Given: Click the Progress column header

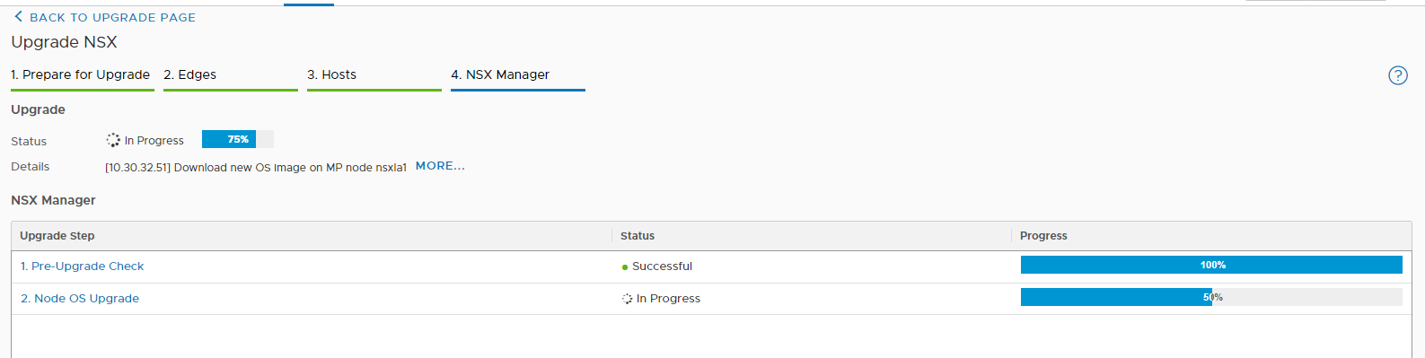Looking at the screenshot, I should [x=1043, y=236].
